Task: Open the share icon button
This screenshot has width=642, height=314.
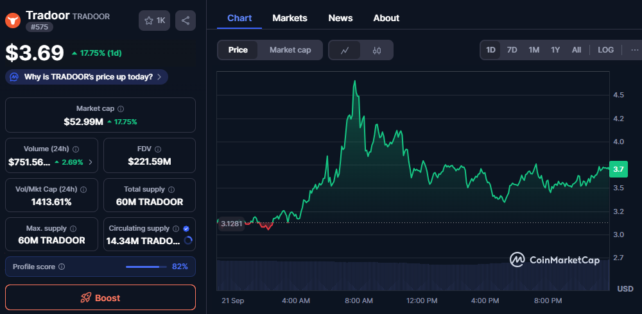Action: 186,21
